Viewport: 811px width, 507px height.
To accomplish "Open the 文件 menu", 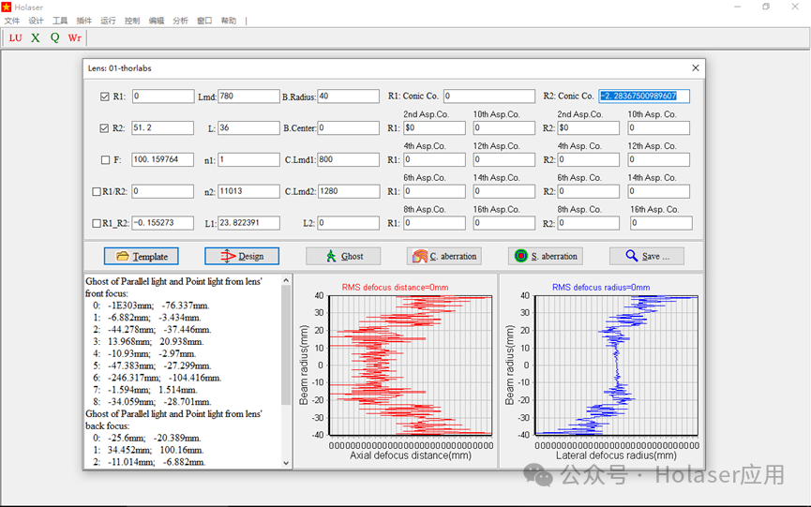I will pyautogui.click(x=12, y=21).
